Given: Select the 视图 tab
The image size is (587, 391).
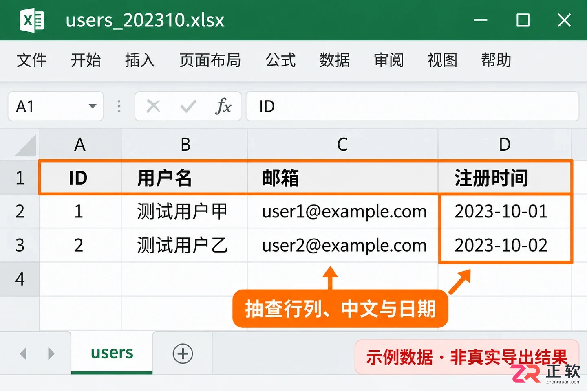Looking at the screenshot, I should click(442, 60).
